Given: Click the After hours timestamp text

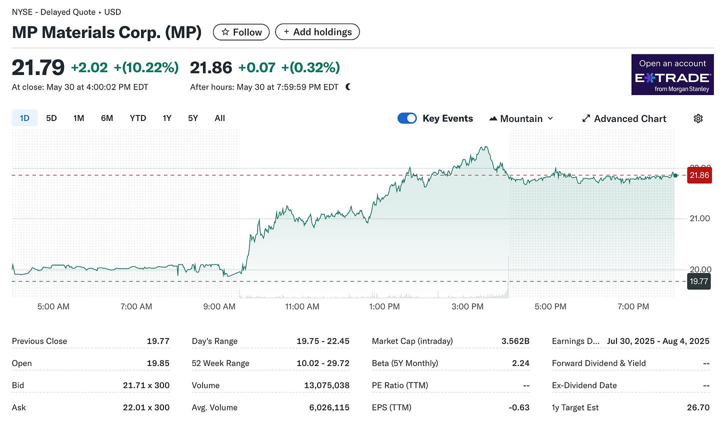Looking at the screenshot, I should (264, 87).
